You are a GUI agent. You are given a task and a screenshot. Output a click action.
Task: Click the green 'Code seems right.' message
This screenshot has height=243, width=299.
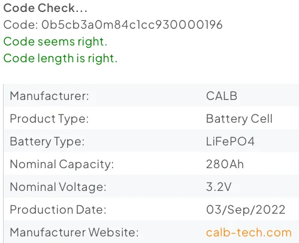[x=55, y=42]
